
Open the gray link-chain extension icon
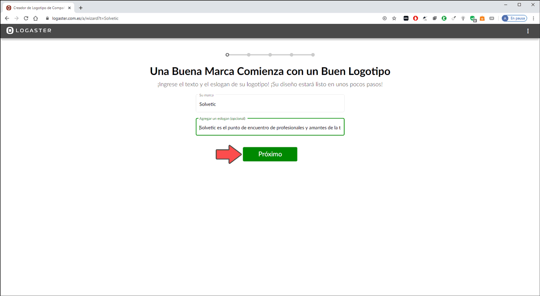click(x=491, y=18)
